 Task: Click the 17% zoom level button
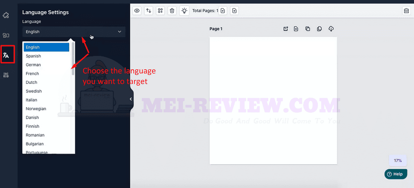(x=398, y=160)
